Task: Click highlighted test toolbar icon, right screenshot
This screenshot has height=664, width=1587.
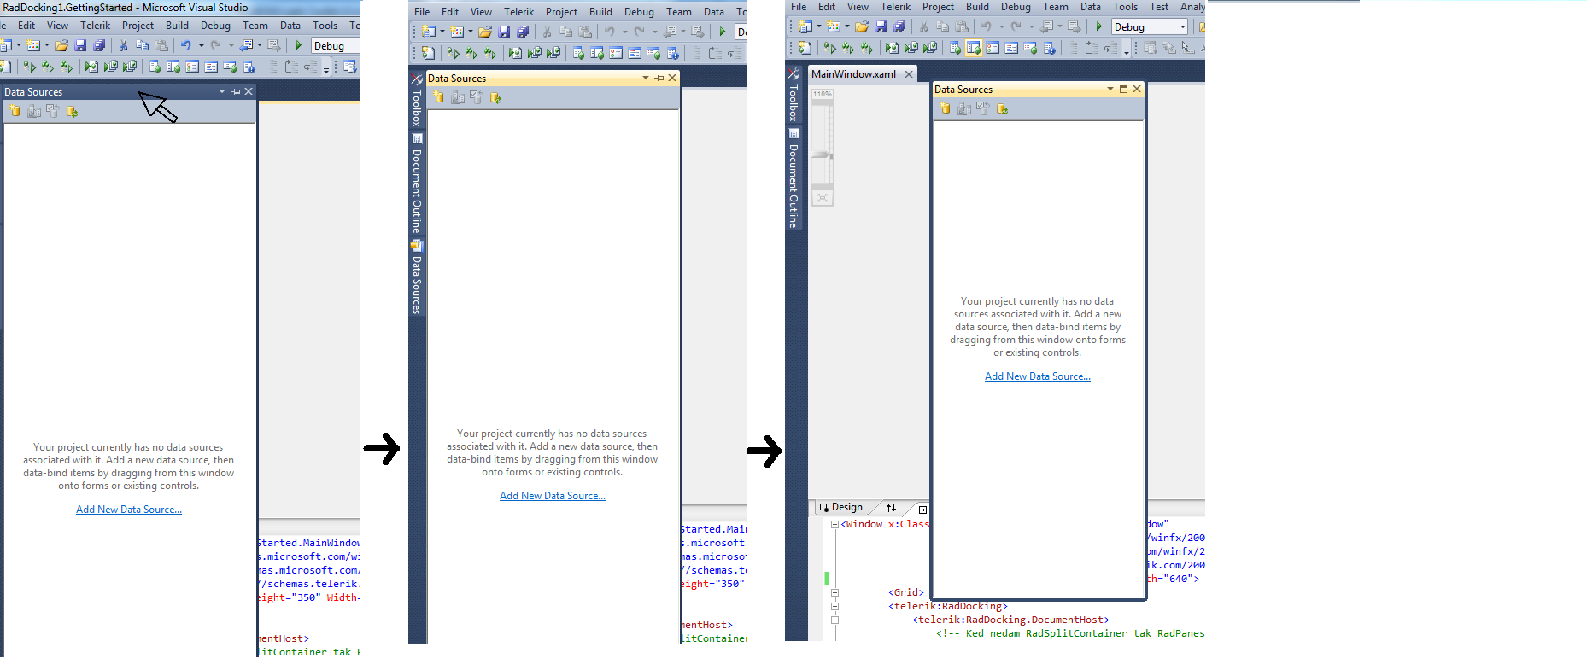Action: 974,48
